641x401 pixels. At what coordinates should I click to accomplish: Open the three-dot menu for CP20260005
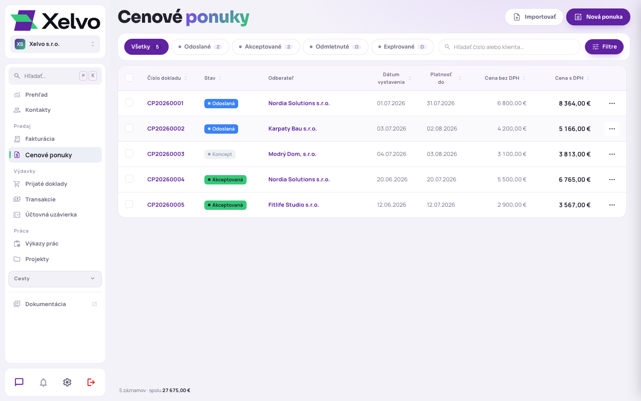612,205
